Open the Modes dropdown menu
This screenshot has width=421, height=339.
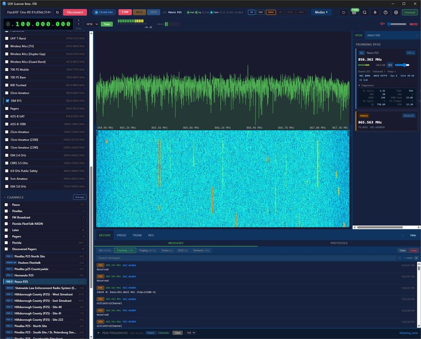(321, 12)
